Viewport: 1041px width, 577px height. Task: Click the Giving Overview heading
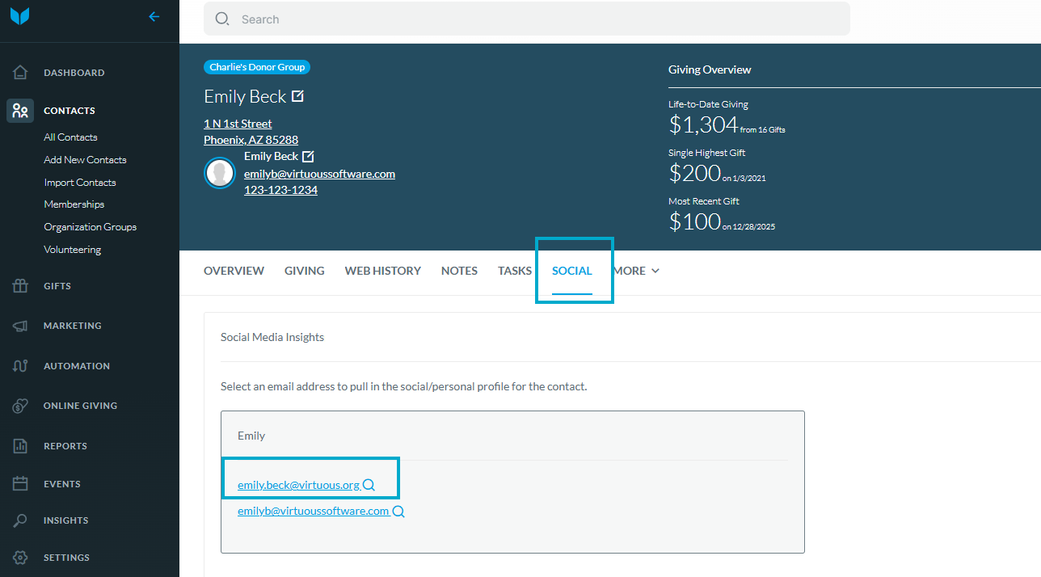[x=710, y=69]
